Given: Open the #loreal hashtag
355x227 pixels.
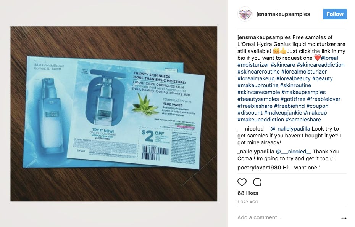Looking at the screenshot, I should coord(329,58).
